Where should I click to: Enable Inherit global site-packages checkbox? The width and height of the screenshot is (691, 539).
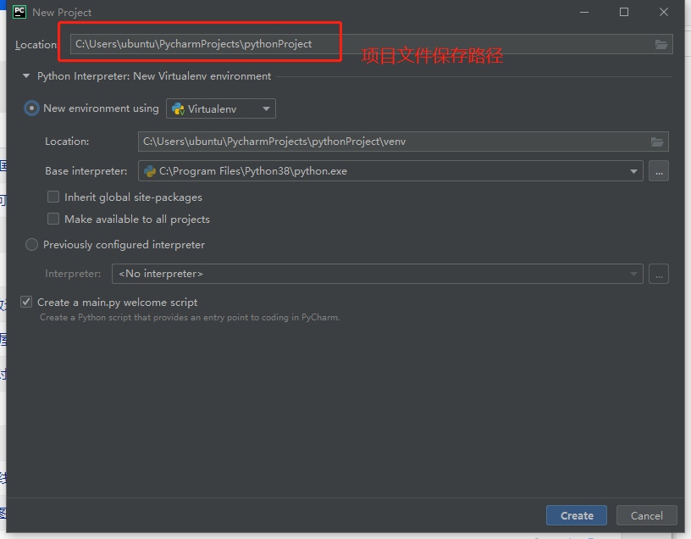pyautogui.click(x=53, y=197)
